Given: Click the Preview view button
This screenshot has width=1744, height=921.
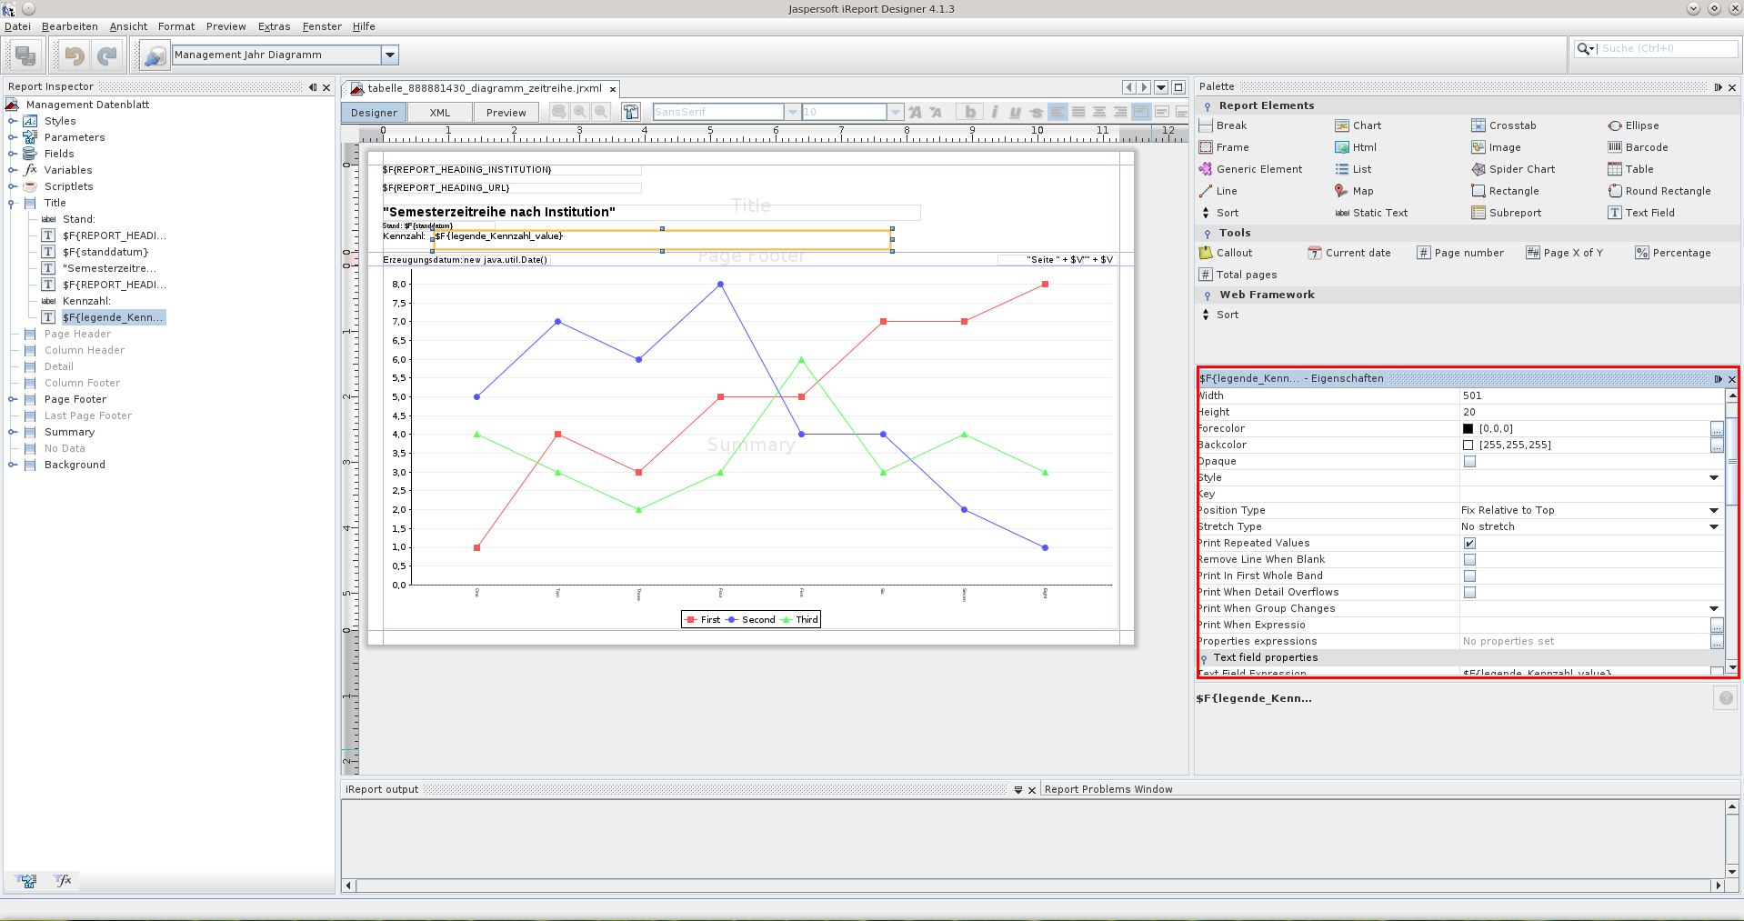Looking at the screenshot, I should click(x=506, y=113).
